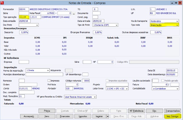
Task: Click the AREZZO INDUSTRIA E COMERCIO LTDA. text
Action: coord(49,9)
